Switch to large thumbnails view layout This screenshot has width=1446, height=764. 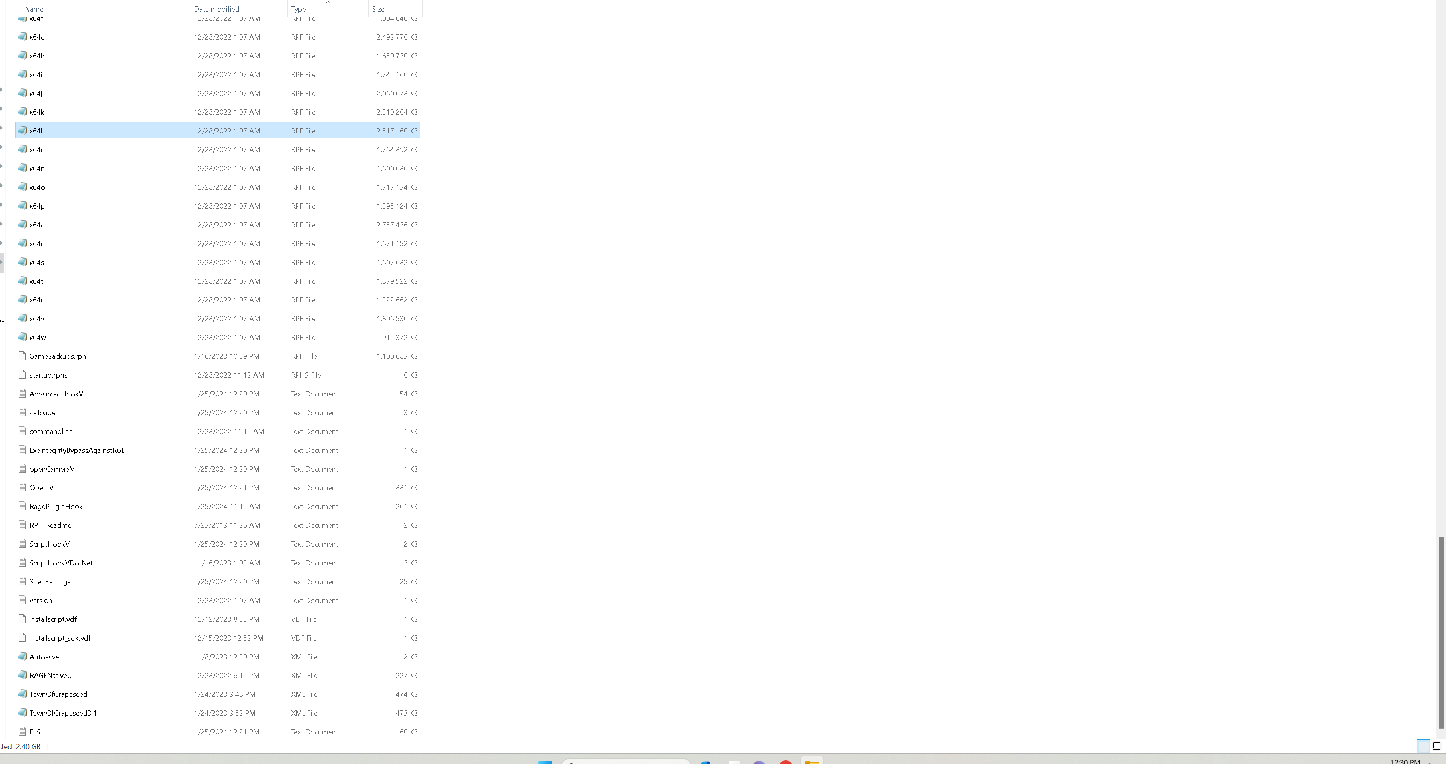tap(1436, 746)
